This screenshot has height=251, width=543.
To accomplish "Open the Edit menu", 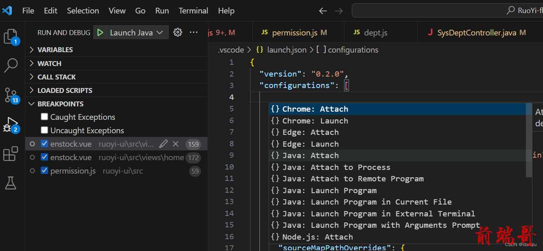I will tap(51, 11).
